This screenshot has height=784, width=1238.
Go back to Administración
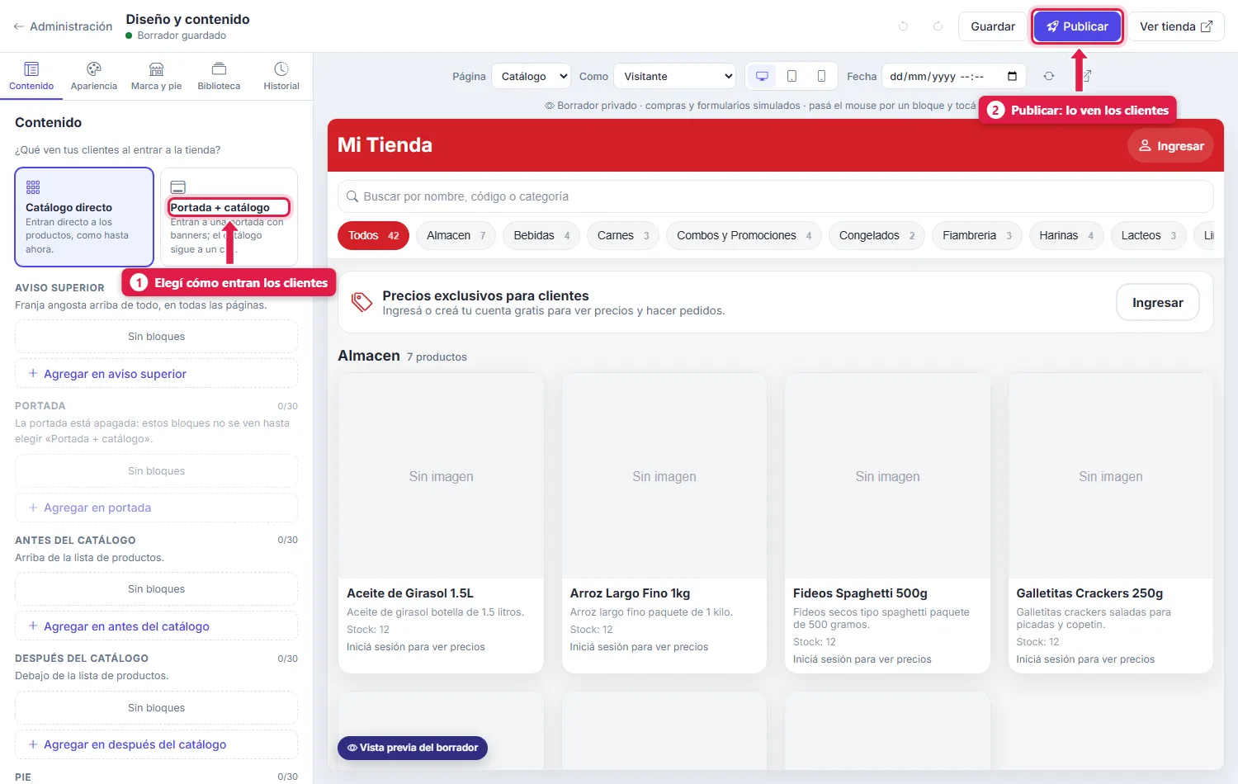pos(63,26)
